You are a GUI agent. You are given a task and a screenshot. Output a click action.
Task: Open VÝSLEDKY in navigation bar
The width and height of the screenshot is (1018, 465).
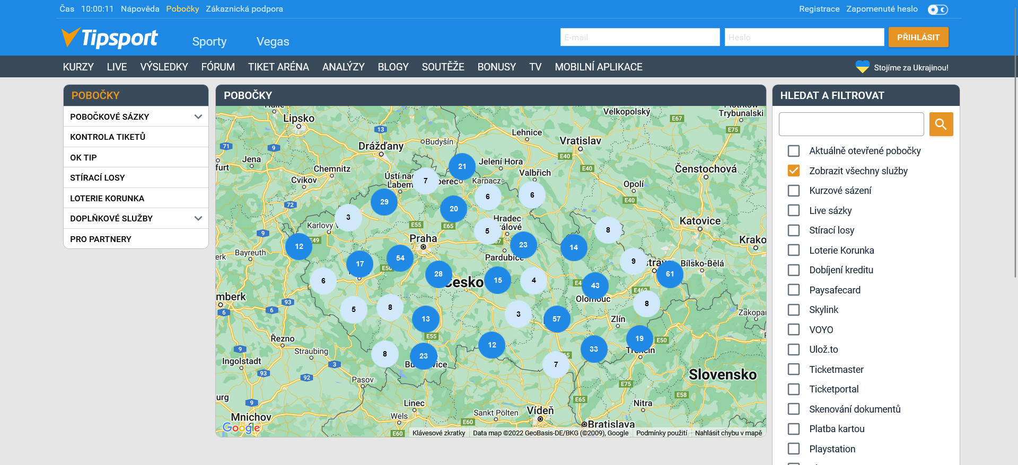point(164,67)
